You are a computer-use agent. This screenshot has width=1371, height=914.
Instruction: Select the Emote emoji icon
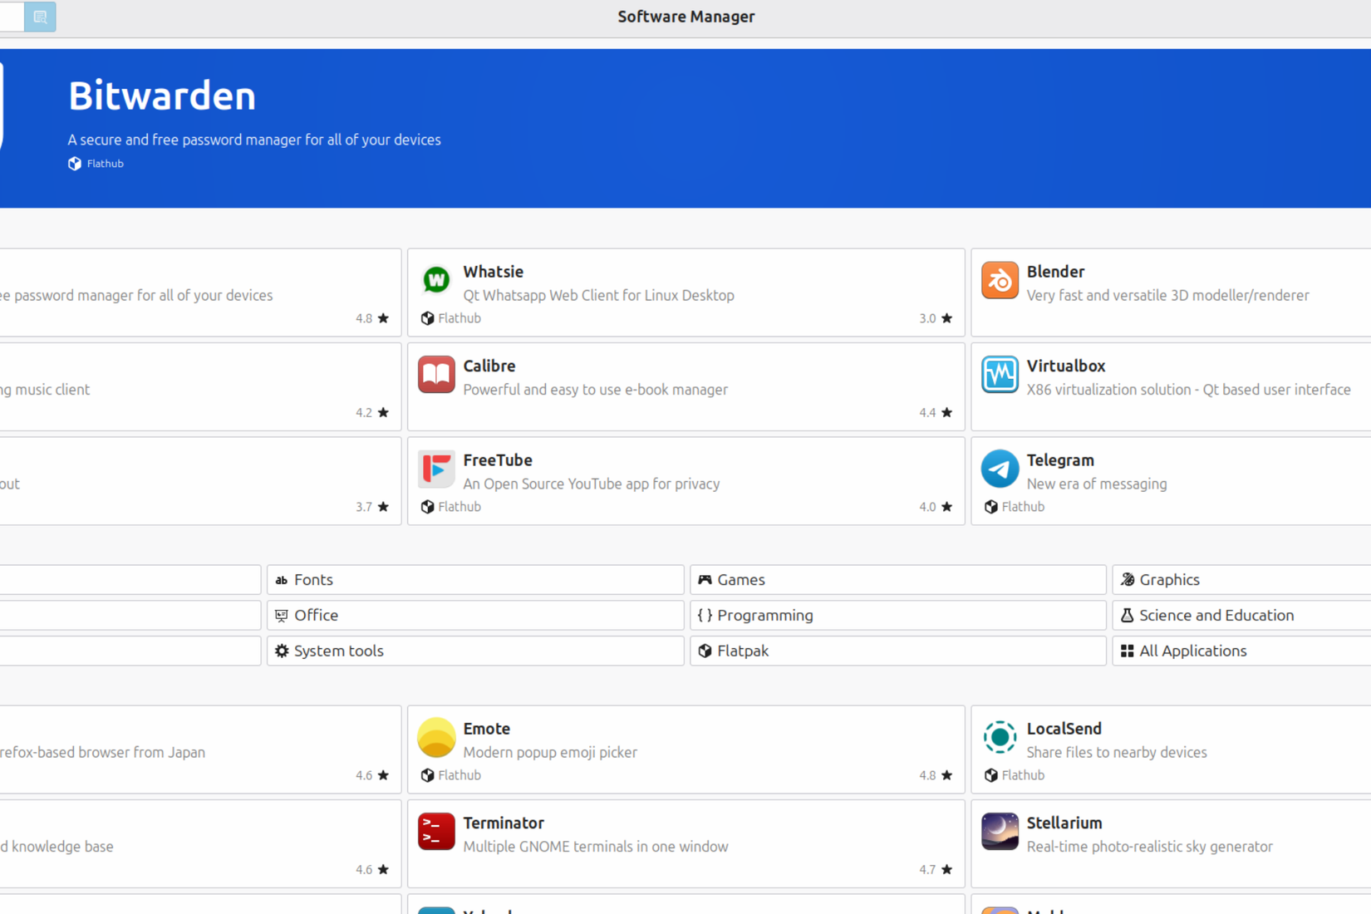[436, 738]
